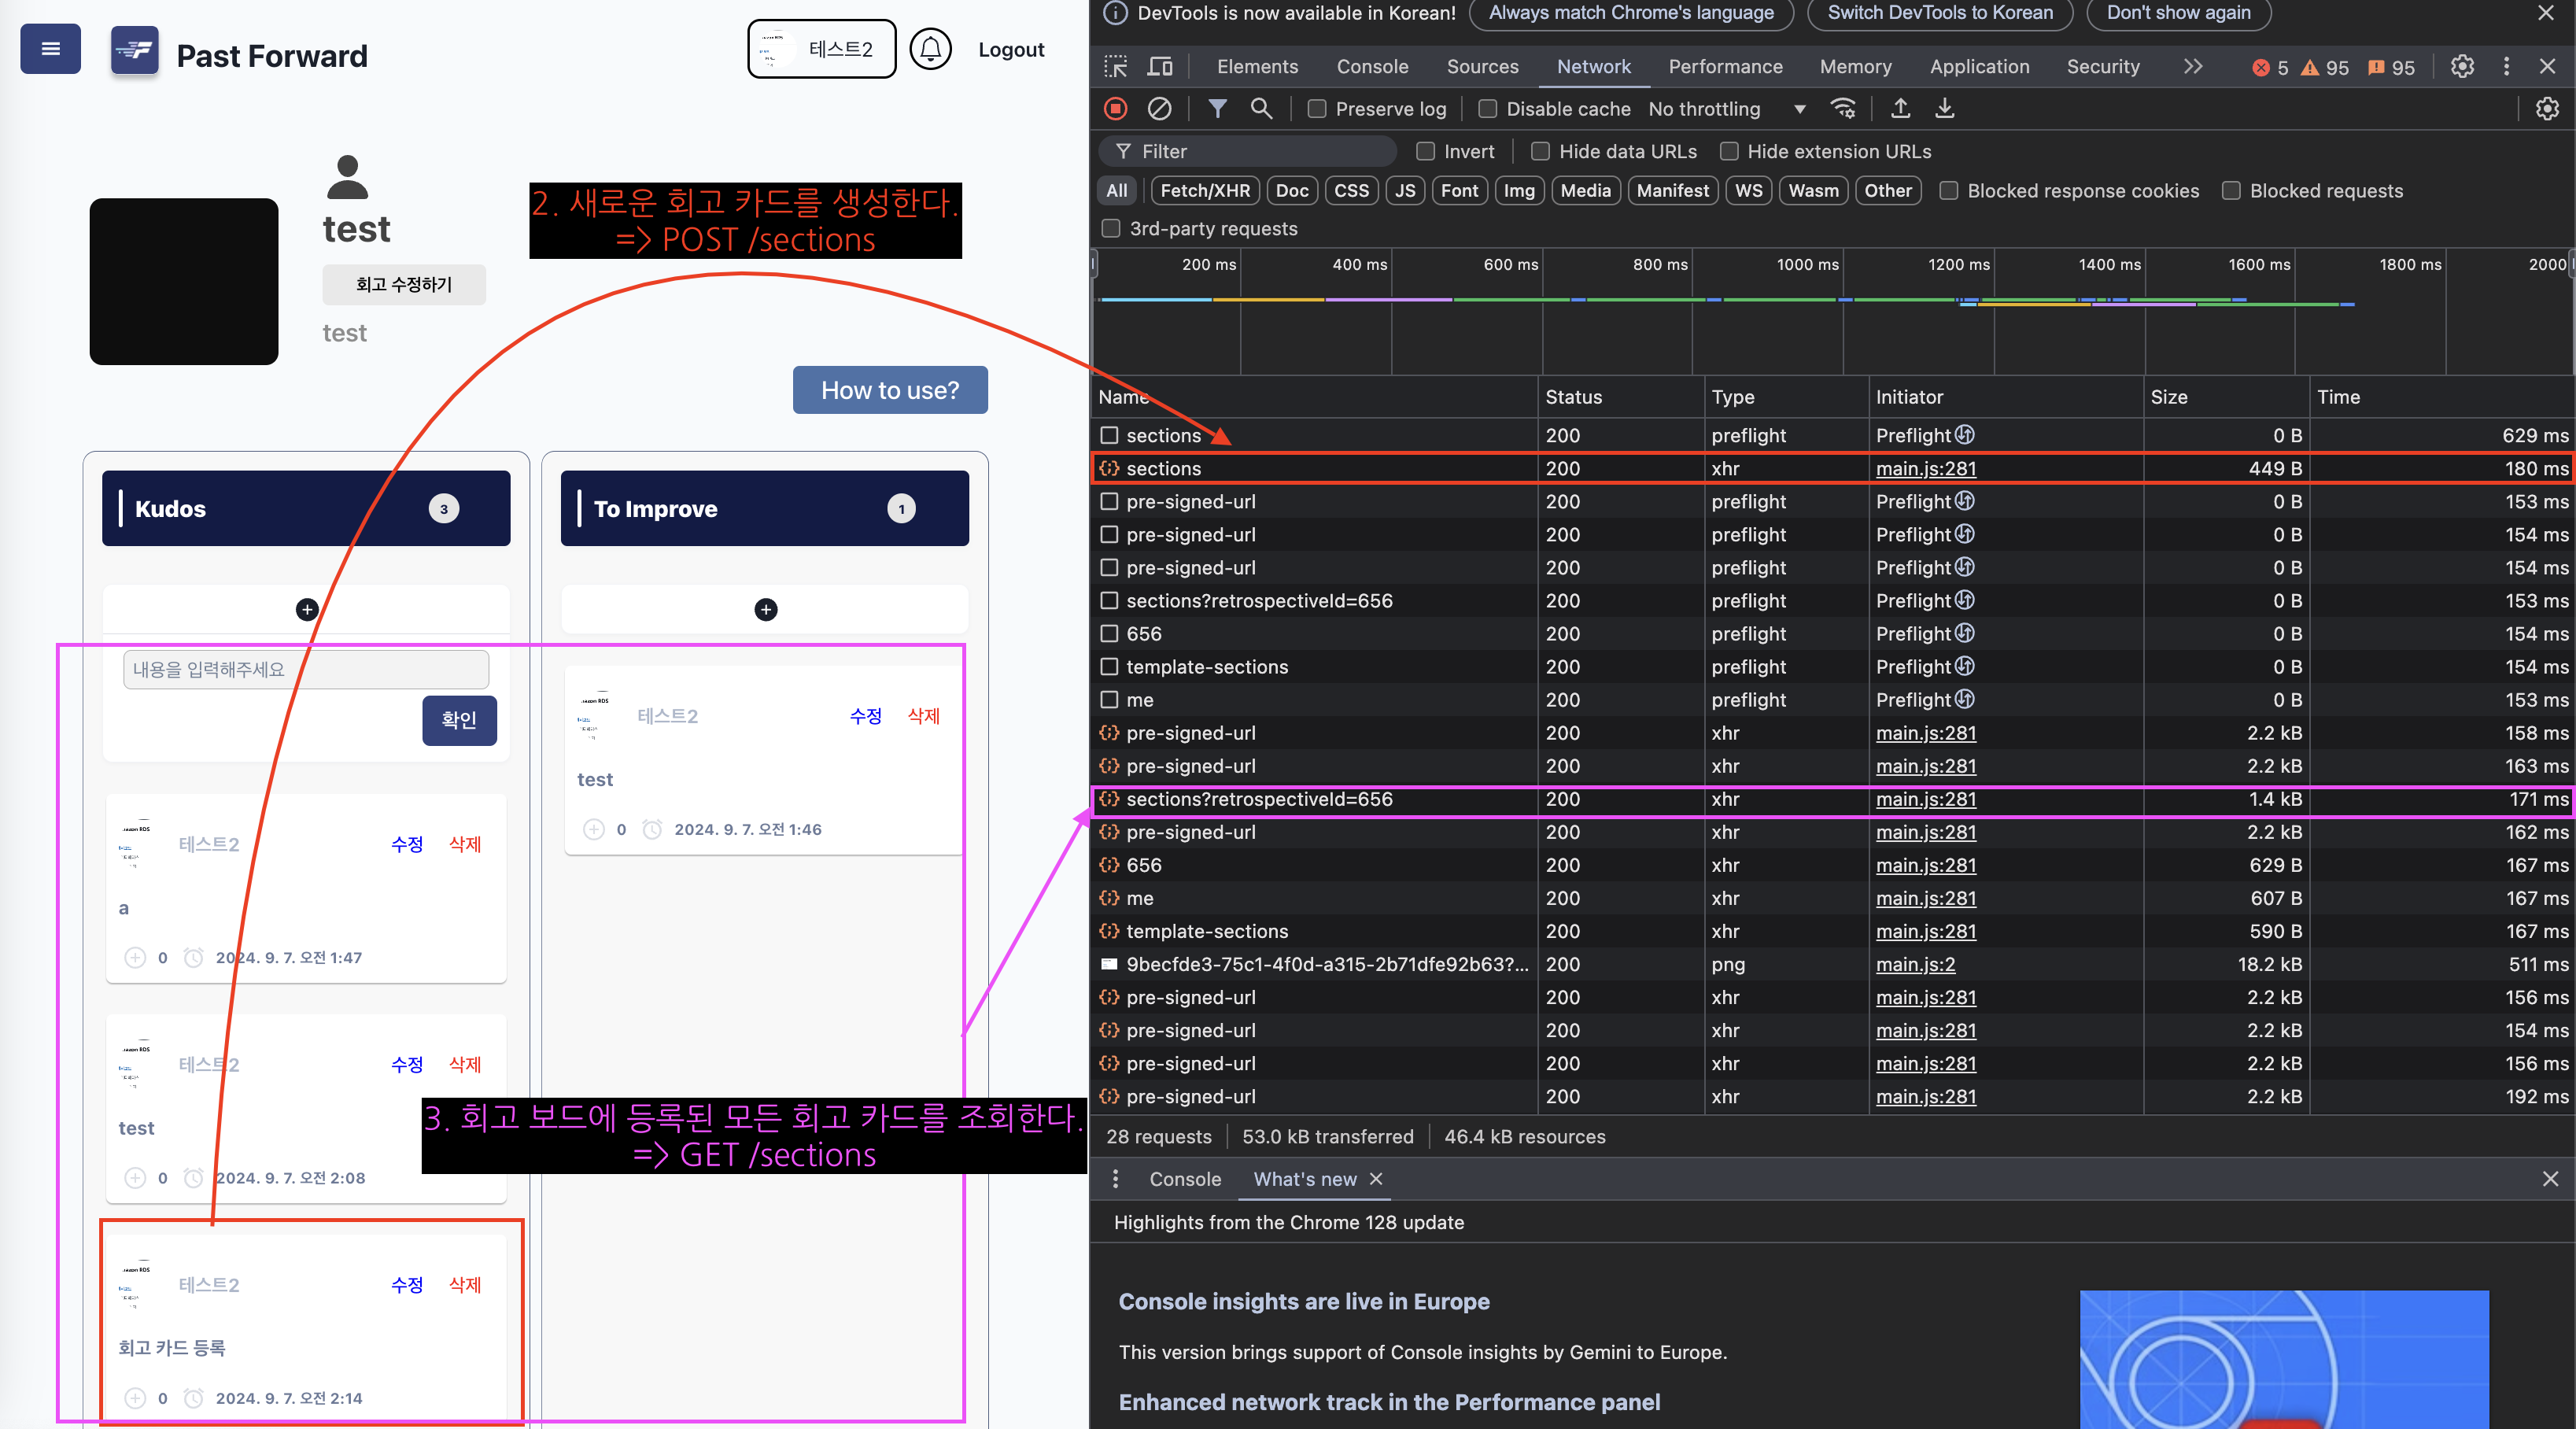
Task: Toggle the device toolbar icon
Action: [x=1160, y=67]
